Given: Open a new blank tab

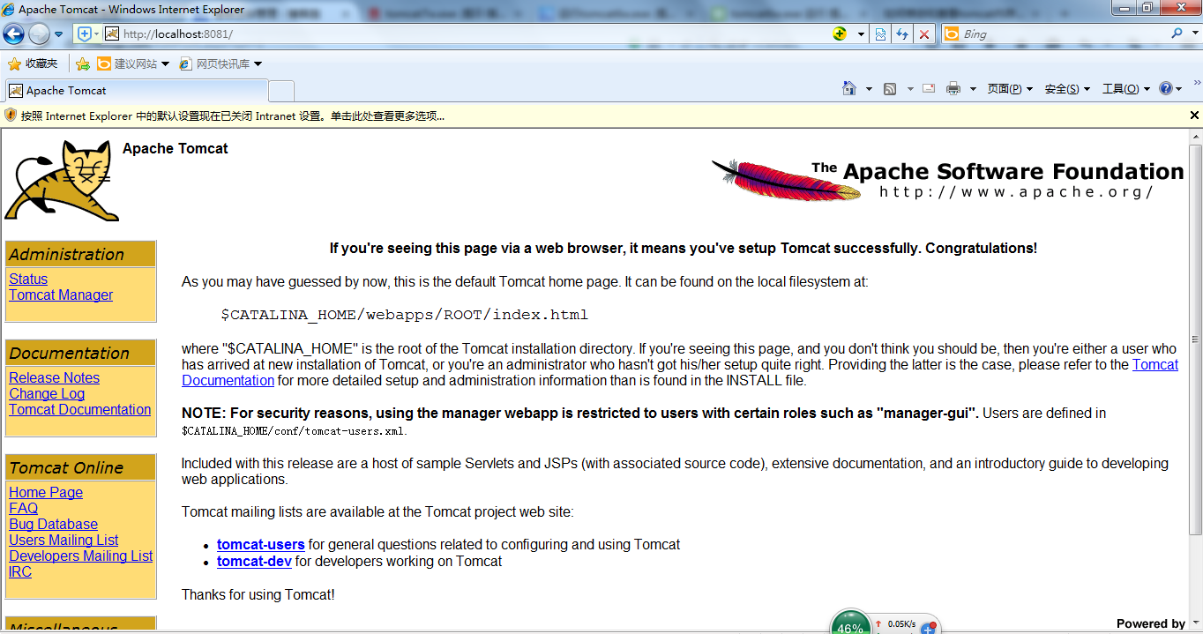Looking at the screenshot, I should click(x=280, y=91).
